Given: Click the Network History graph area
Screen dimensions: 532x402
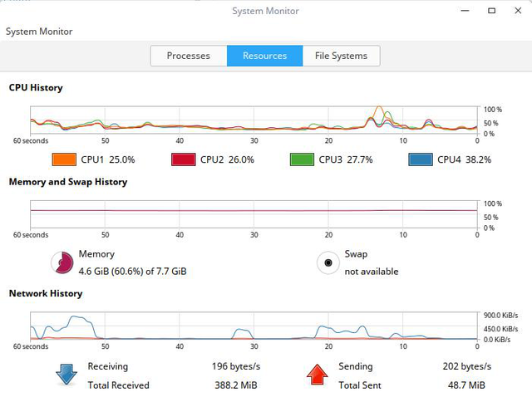Looking at the screenshot, I should [x=254, y=326].
